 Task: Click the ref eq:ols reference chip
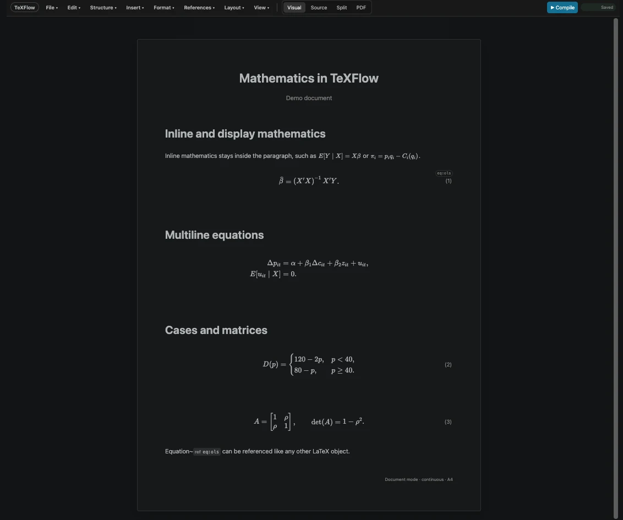click(x=206, y=452)
